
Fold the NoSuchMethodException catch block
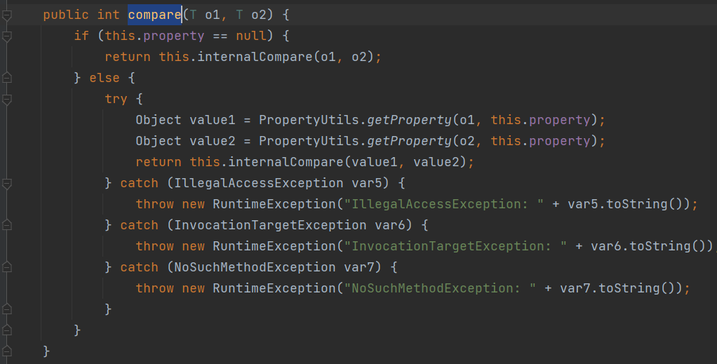(x=7, y=267)
